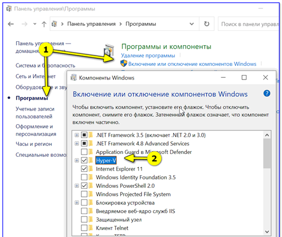The image size is (282, 237).
Task: Open help in Компоненты Windows dialog
Action: click(x=267, y=93)
